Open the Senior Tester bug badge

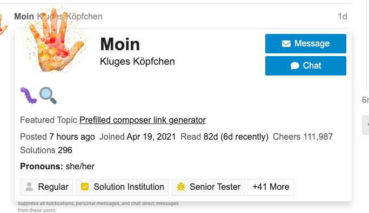(209, 187)
